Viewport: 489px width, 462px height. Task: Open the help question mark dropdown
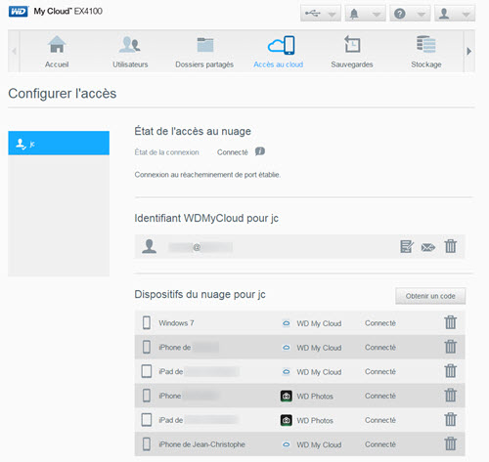point(410,14)
